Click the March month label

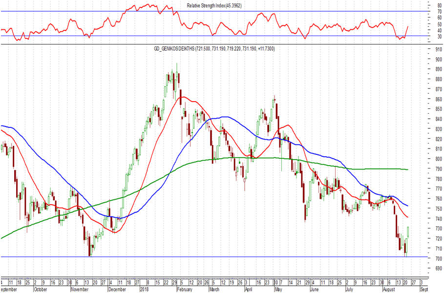pos(214,289)
